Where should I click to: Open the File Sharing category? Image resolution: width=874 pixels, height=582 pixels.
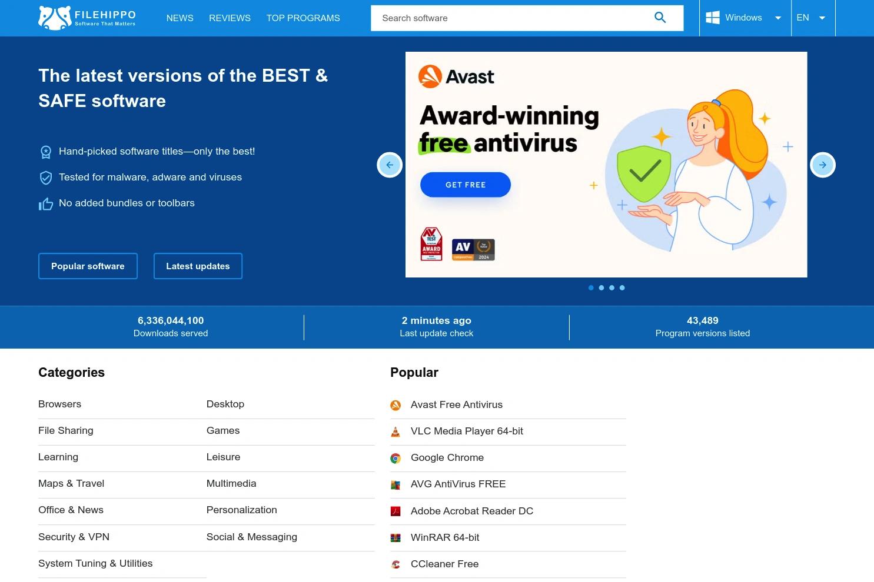pyautogui.click(x=66, y=431)
